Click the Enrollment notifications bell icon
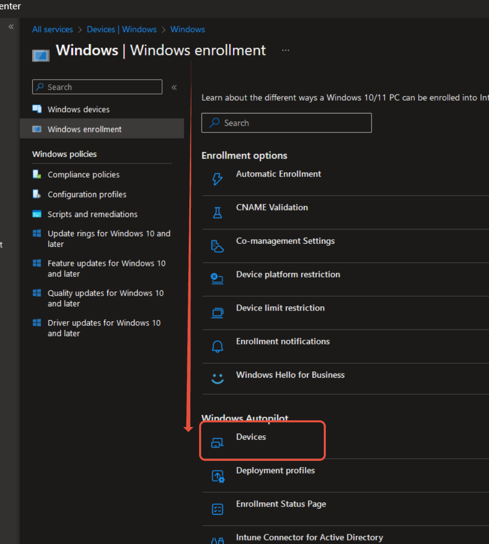This screenshot has width=489, height=544. [x=218, y=346]
